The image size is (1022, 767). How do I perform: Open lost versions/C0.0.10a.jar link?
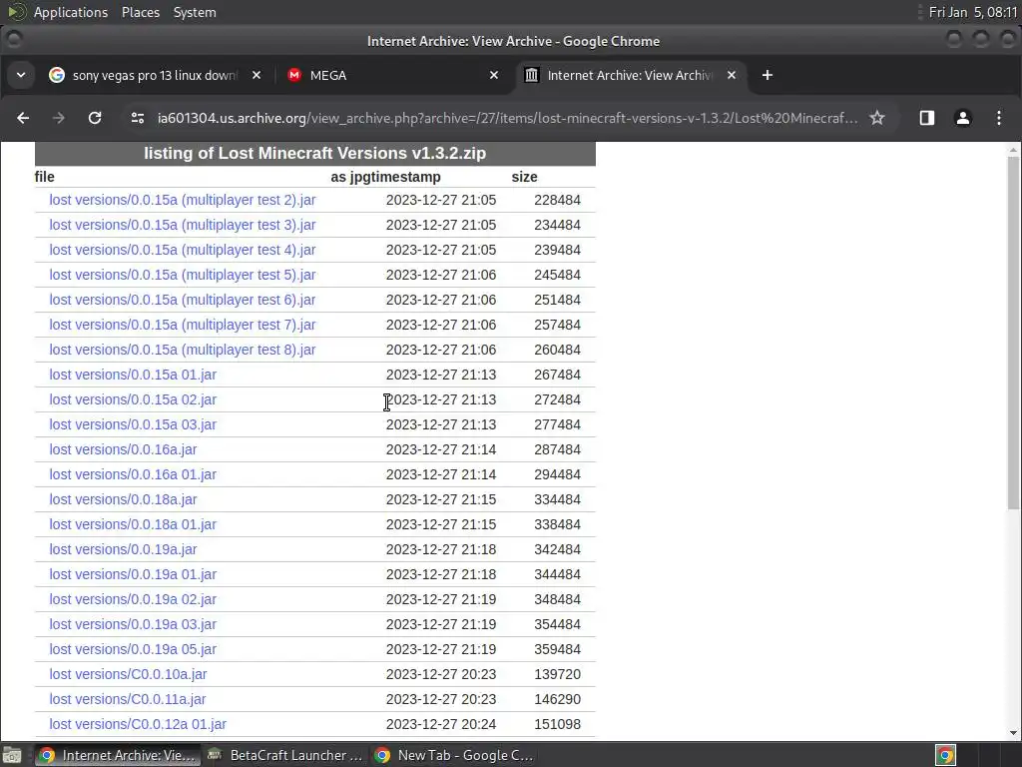coord(129,674)
